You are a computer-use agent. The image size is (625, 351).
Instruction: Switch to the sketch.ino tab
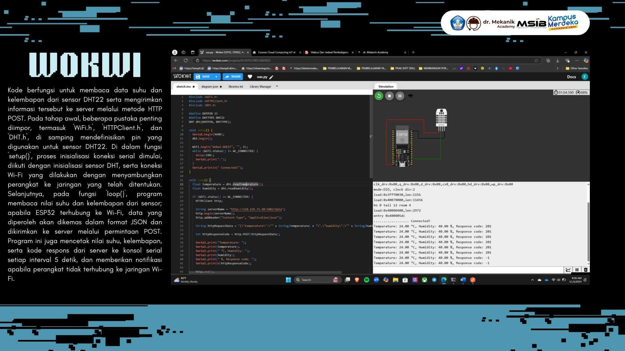coord(185,86)
